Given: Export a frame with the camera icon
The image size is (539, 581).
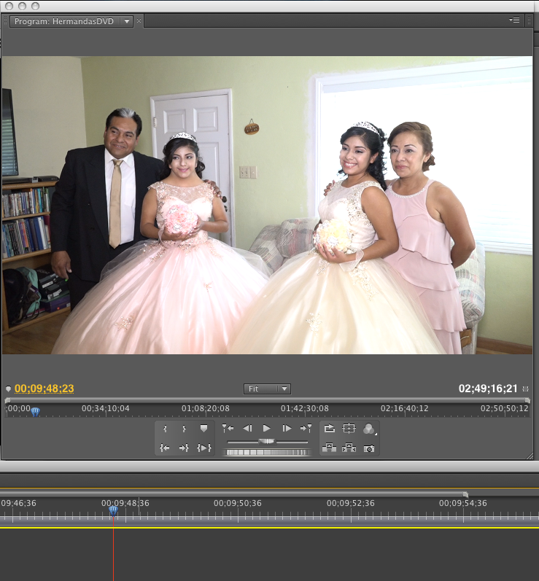Looking at the screenshot, I should 369,448.
